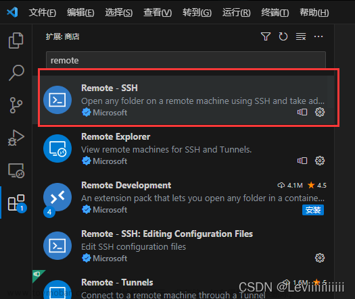Click the VS Code logo icon
The height and width of the screenshot is (299, 355).
pos(12,12)
